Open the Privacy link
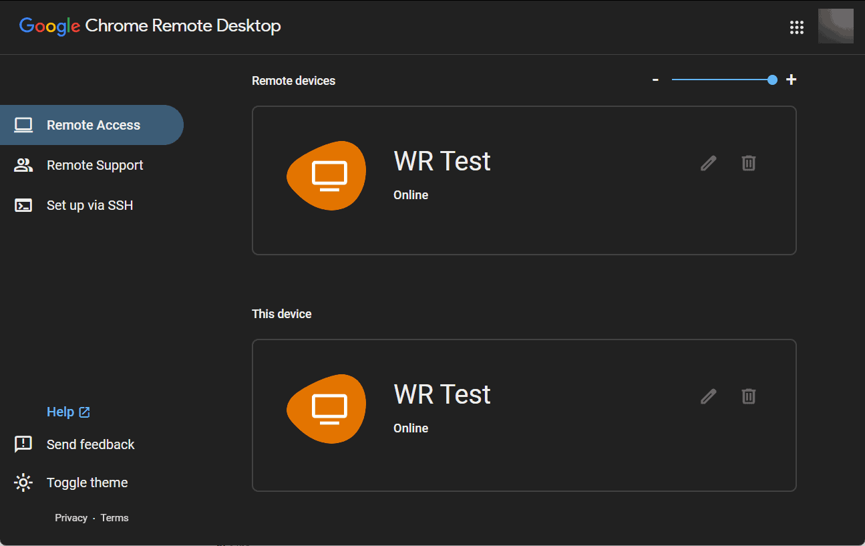 (71, 518)
